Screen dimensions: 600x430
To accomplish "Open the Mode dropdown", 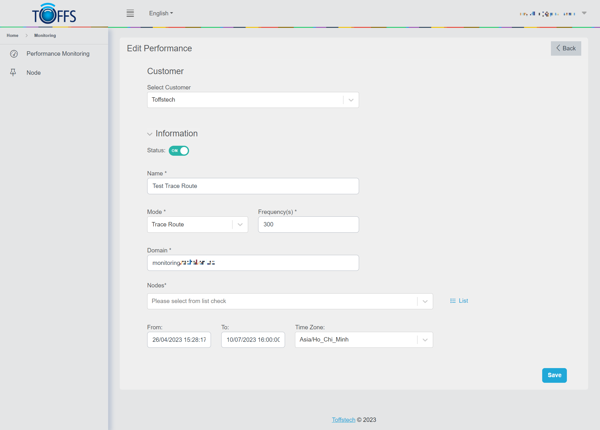I will [x=240, y=225].
